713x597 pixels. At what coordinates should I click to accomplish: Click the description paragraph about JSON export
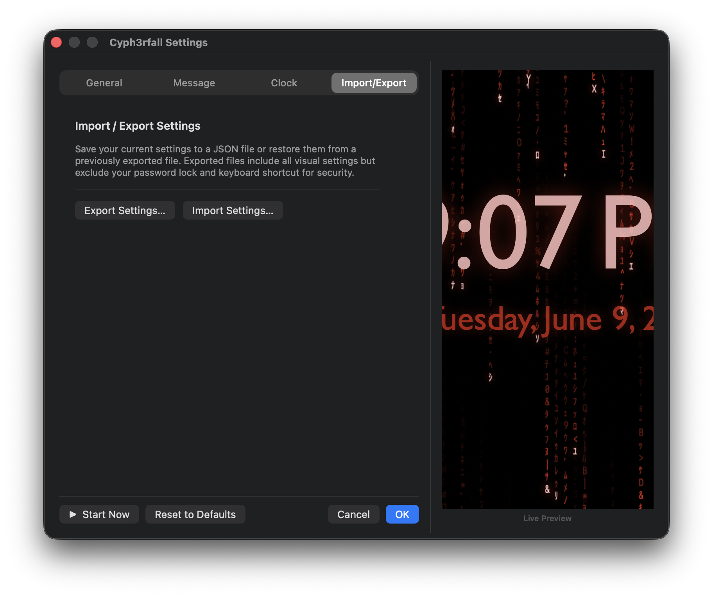(225, 161)
